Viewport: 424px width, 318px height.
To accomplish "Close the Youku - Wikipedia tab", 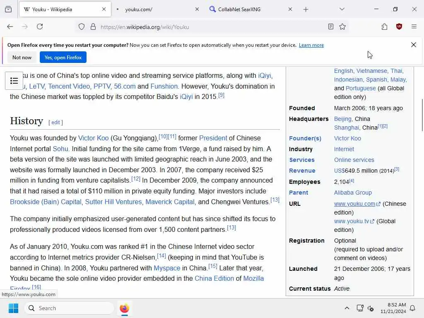I will [x=104, y=9].
